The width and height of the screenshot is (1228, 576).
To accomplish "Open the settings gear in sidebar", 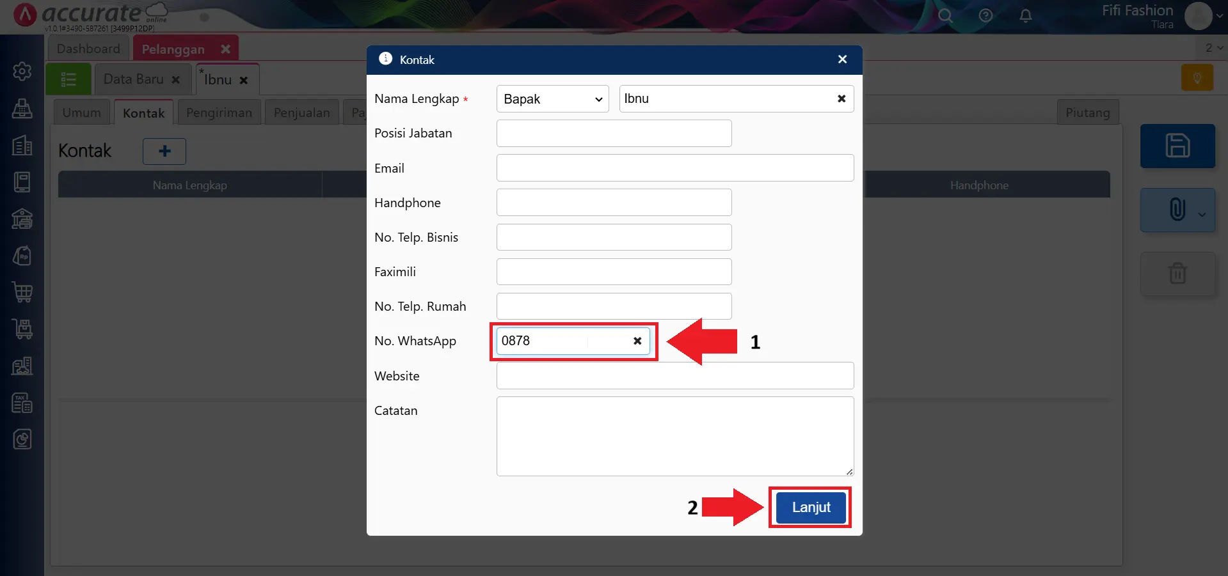I will 22,71.
